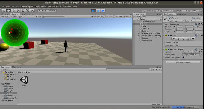The height and width of the screenshot is (109, 204).
Task: Open Terrain Settings gear tool
Action: [x=193, y=38]
